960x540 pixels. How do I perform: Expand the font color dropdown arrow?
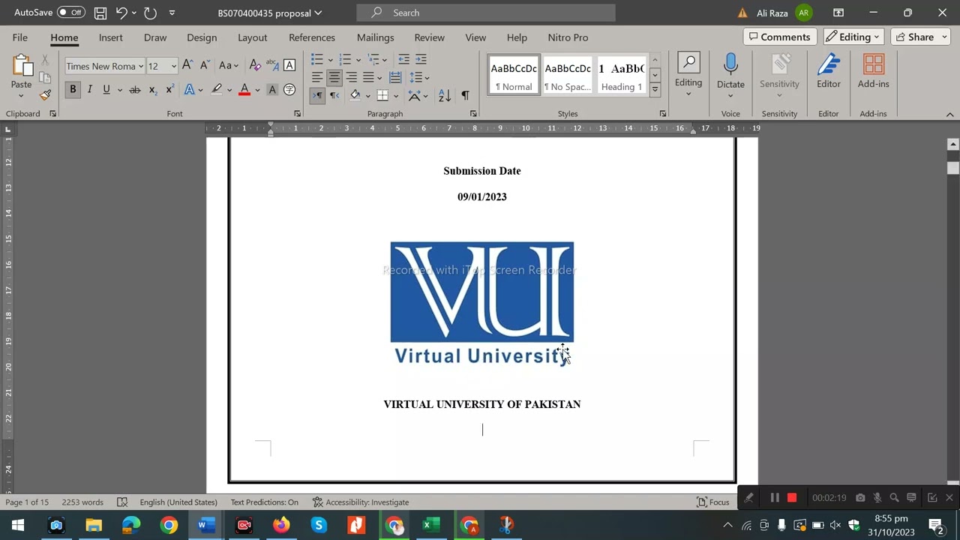click(257, 90)
